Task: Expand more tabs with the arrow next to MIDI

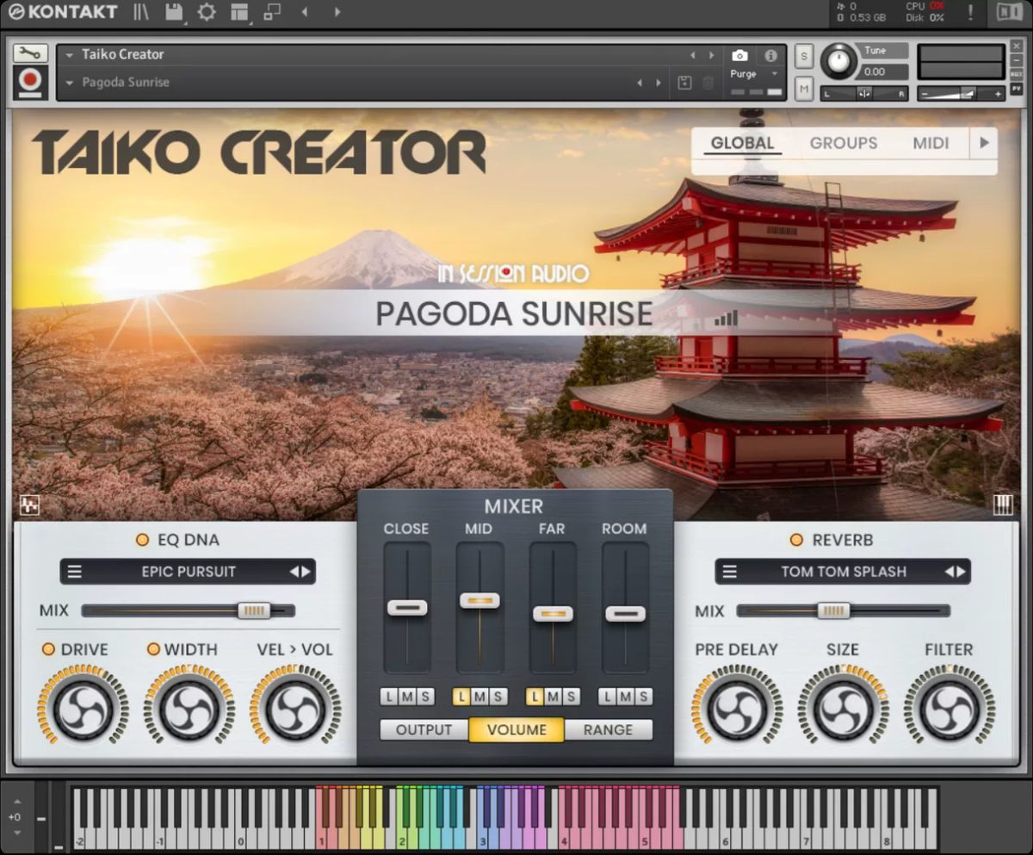Action: click(984, 143)
